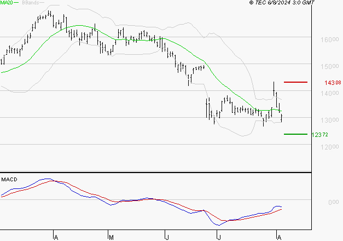Click the red resistance level line

tap(295, 82)
